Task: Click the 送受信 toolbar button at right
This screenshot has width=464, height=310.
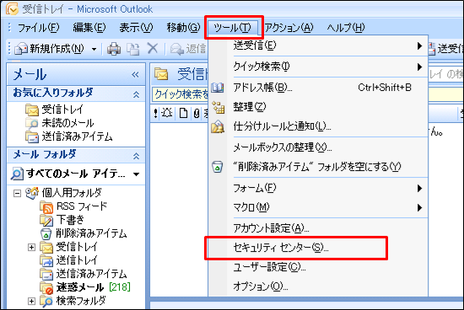Action: 445,49
